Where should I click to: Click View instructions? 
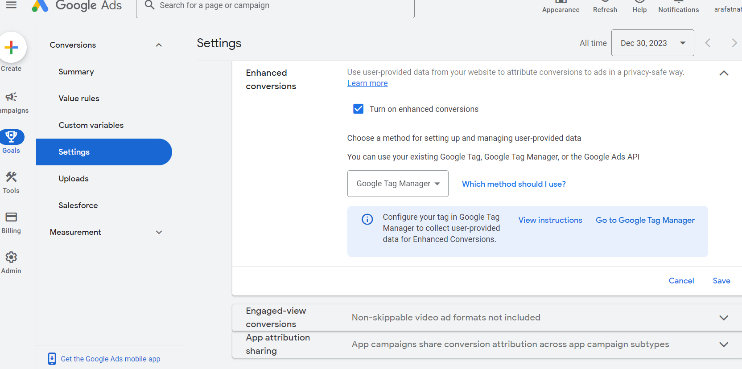tap(550, 220)
